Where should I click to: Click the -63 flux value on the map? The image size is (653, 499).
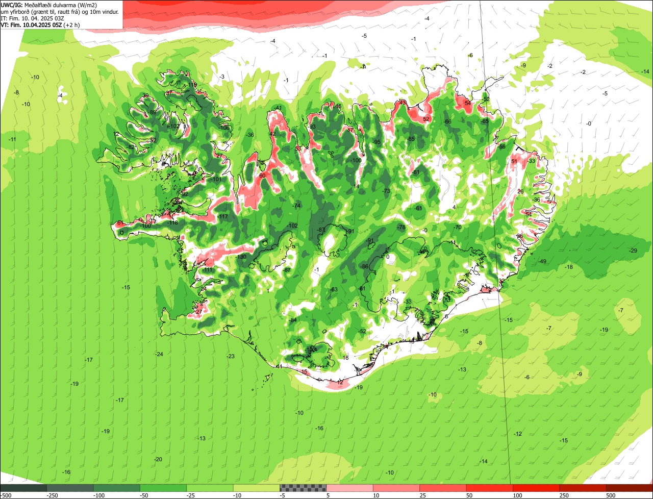coord(334,290)
